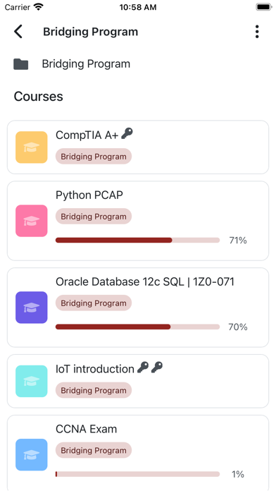Tap the blue CCNA Exam course icon

(32, 455)
